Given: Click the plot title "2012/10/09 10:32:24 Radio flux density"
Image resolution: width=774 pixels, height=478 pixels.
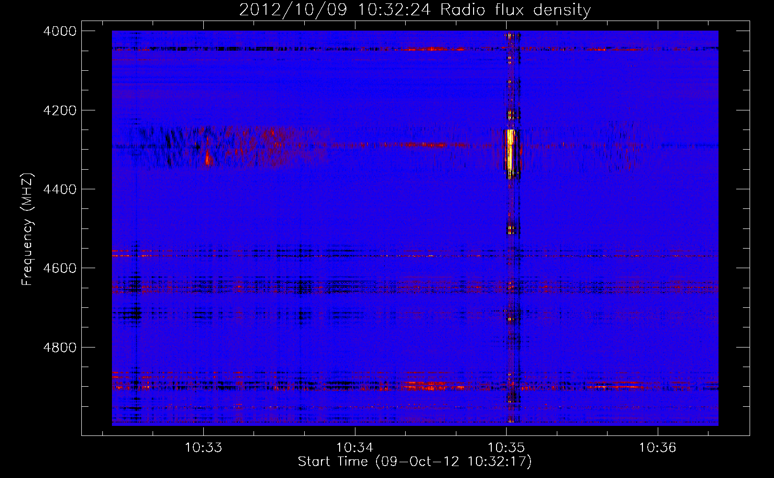Looking at the screenshot, I should coord(415,10).
